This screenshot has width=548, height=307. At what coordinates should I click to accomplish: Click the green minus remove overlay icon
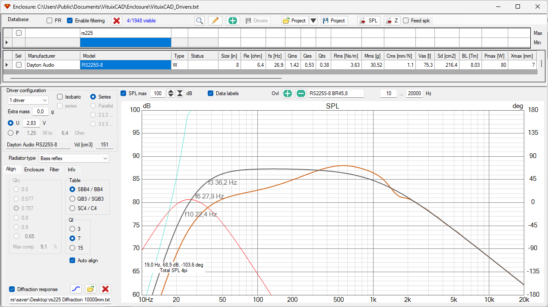301,93
